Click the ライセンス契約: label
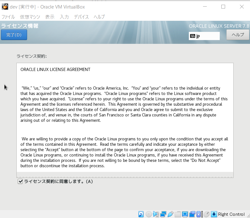 point(32,56)
